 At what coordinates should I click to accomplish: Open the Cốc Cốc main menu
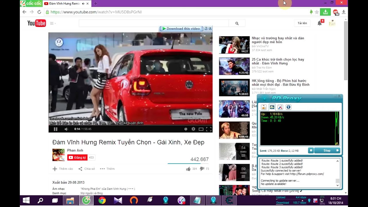(x=31, y=3)
